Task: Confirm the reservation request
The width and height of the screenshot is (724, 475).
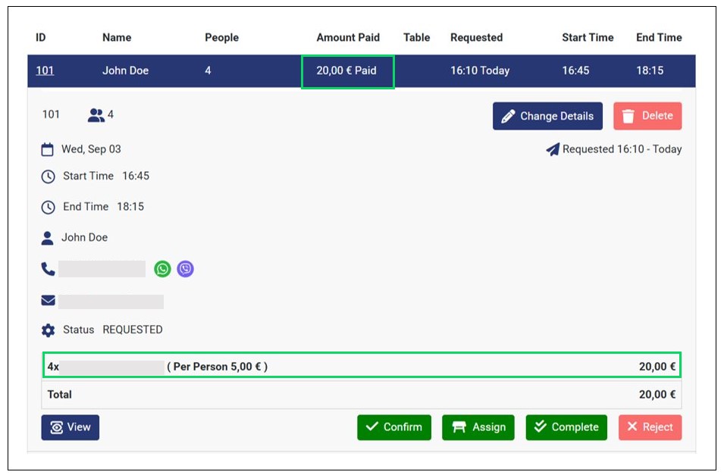Action: pyautogui.click(x=394, y=427)
